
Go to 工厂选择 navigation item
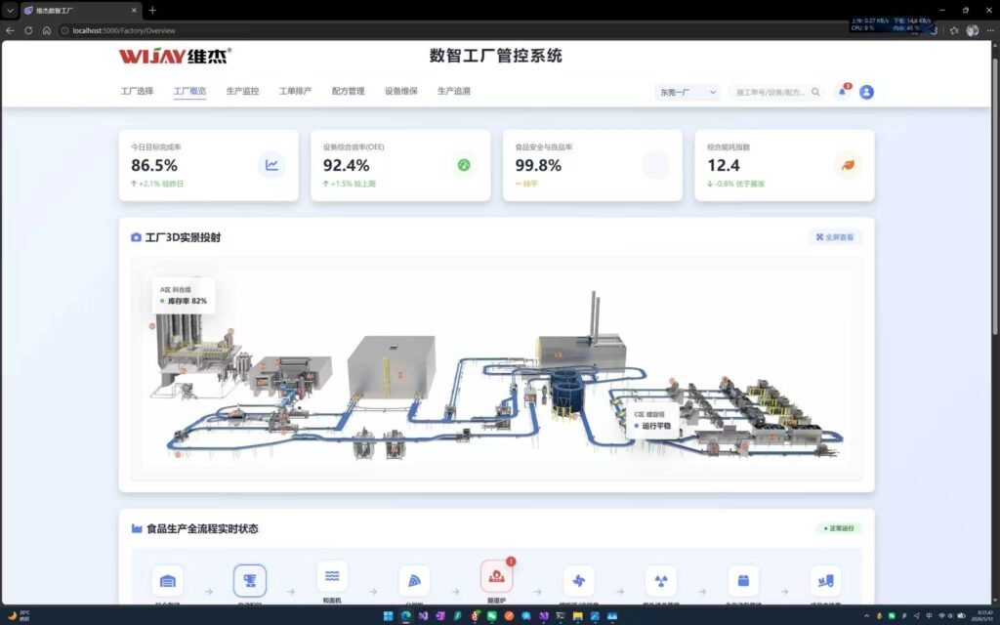coord(137,91)
